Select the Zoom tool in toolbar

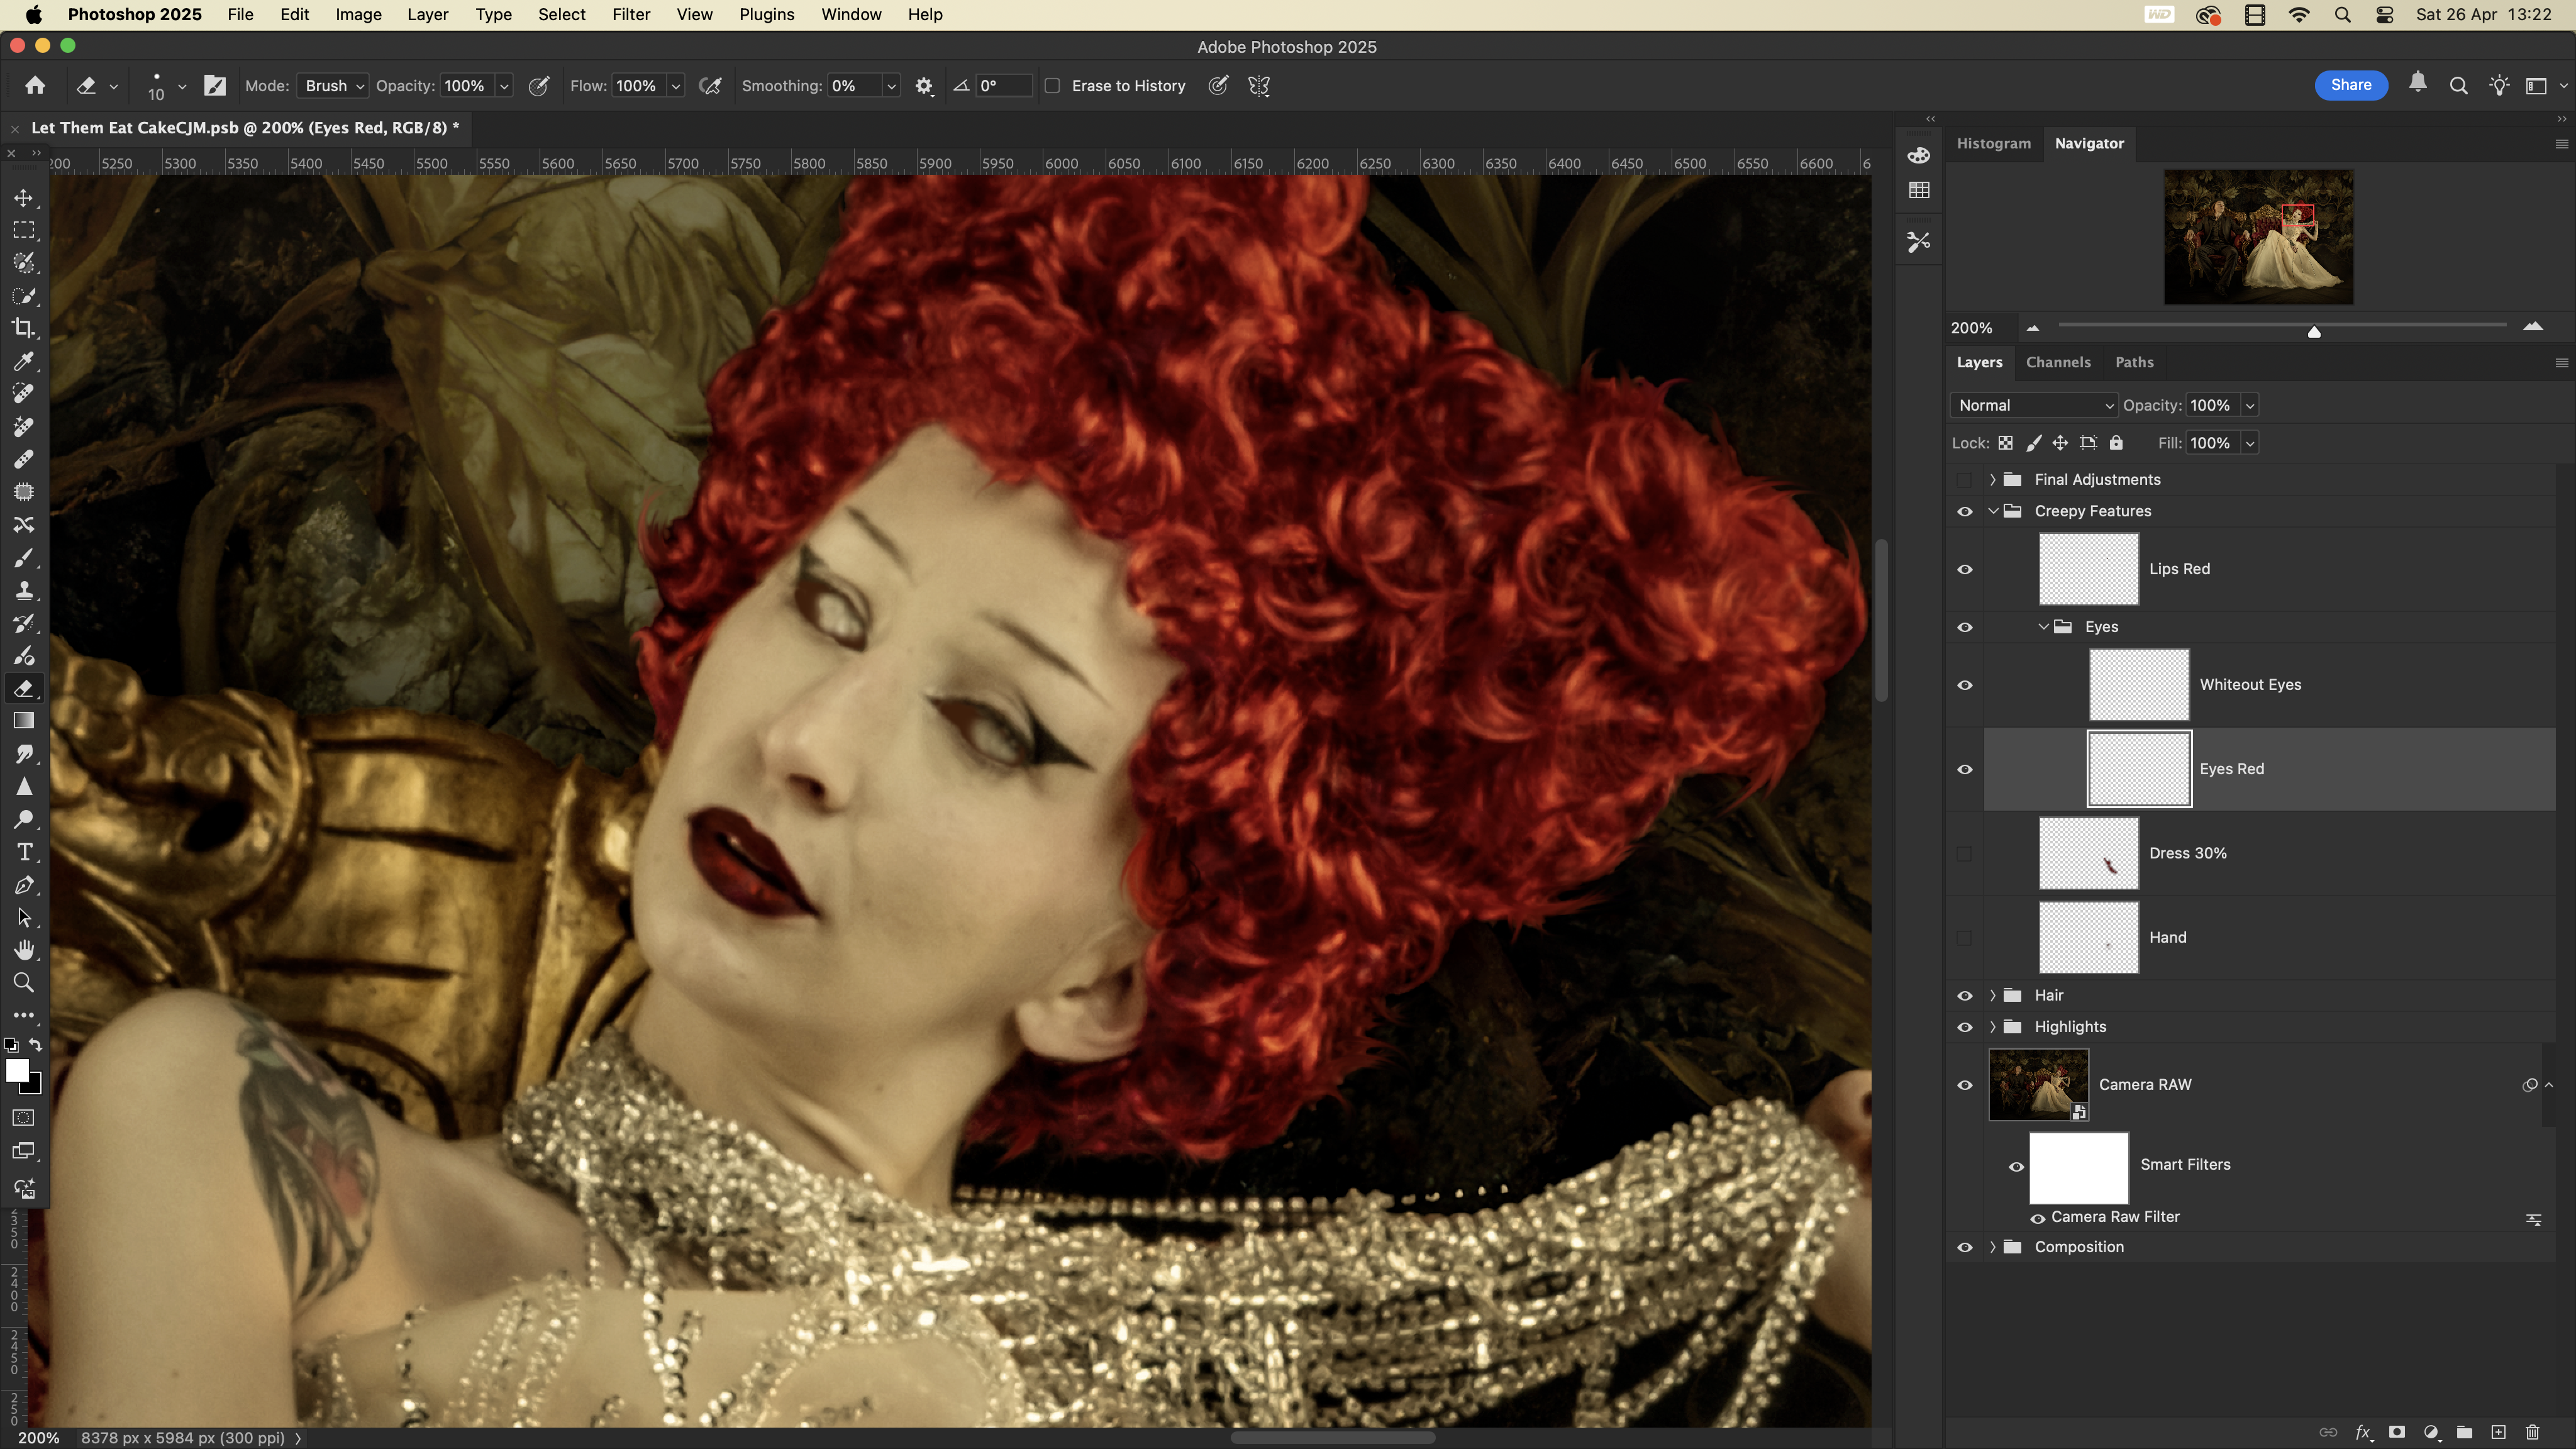(24, 983)
